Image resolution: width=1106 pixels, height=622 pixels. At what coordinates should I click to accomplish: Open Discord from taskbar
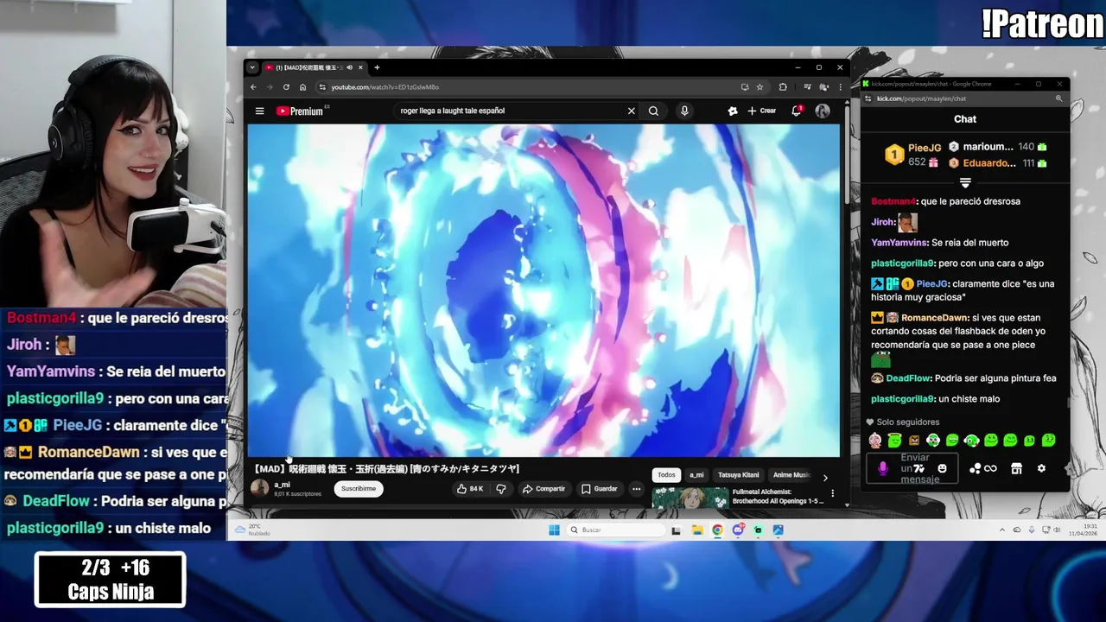[x=738, y=530]
